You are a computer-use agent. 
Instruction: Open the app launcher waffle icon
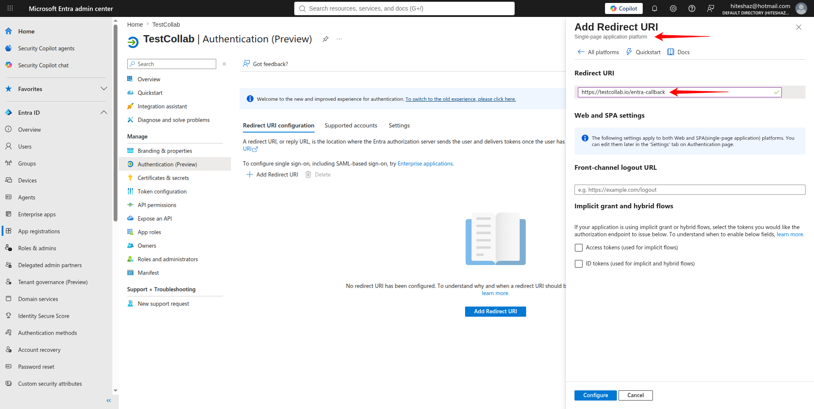(x=10, y=8)
